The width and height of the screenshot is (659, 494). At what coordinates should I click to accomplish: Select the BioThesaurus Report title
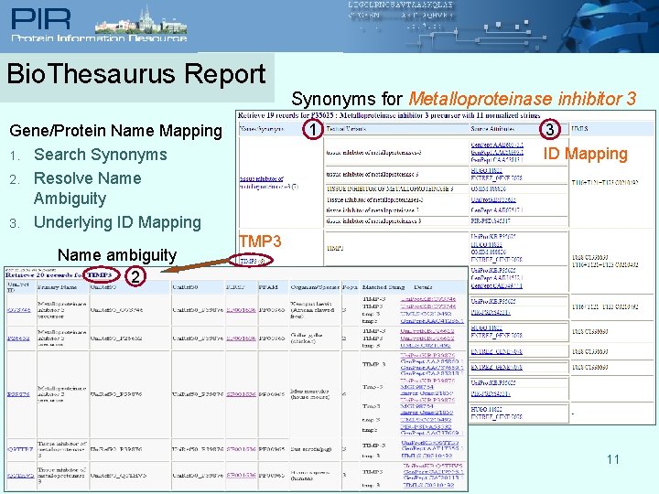click(x=136, y=74)
